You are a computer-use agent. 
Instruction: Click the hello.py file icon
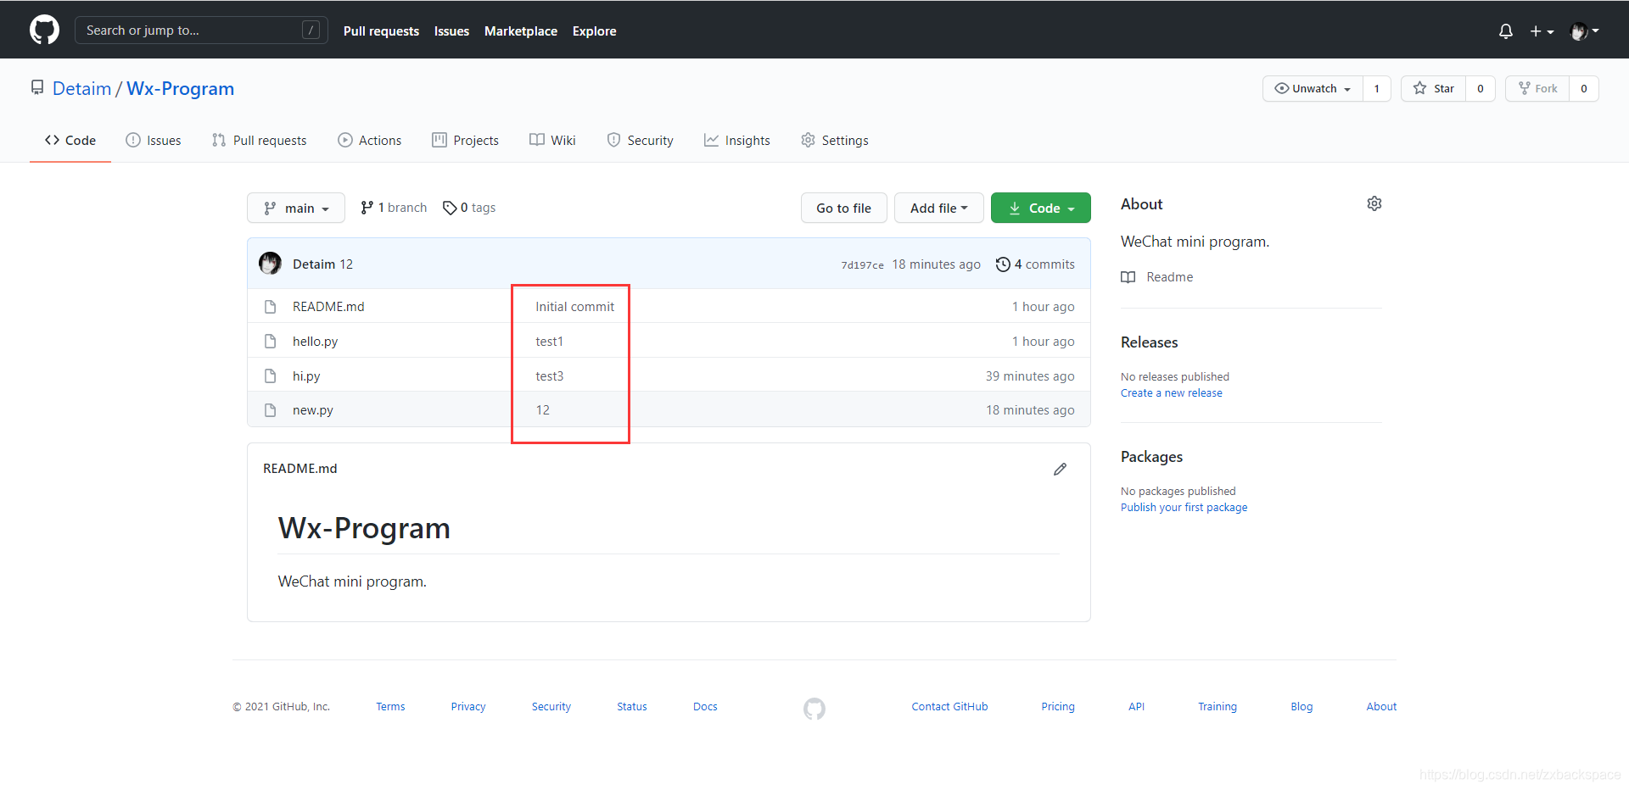pyautogui.click(x=271, y=342)
